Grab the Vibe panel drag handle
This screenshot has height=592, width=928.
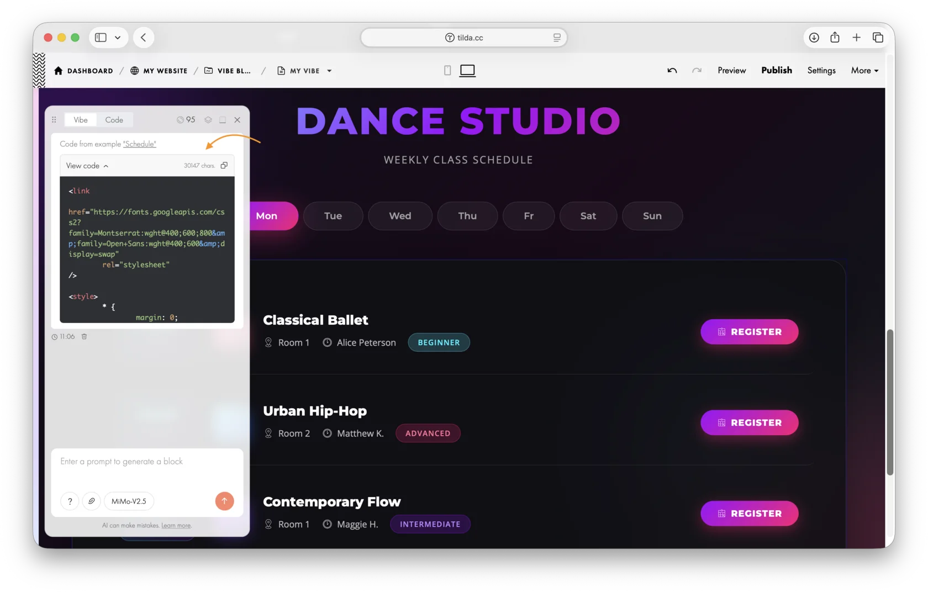54,120
